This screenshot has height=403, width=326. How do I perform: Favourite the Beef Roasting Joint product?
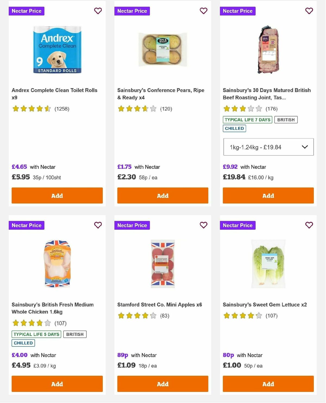click(309, 11)
